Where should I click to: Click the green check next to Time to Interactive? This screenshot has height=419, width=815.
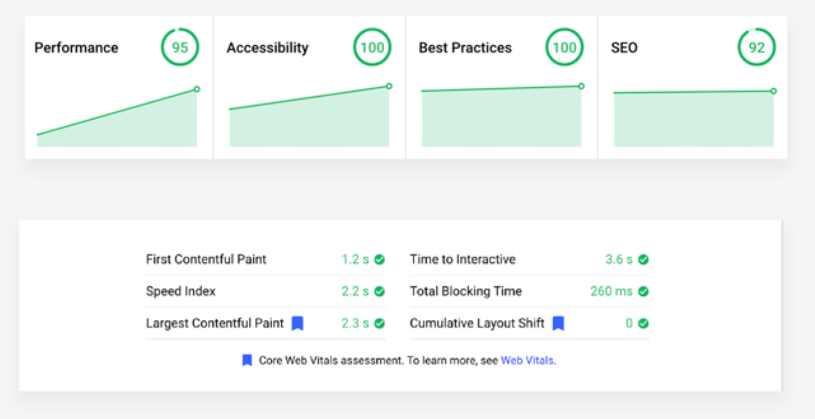click(643, 259)
